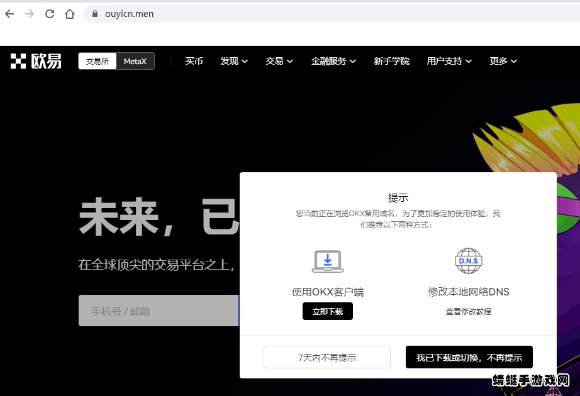Screen dimensions: 580x396
Task: Click the OKX client download laptop icon
Action: (x=328, y=261)
